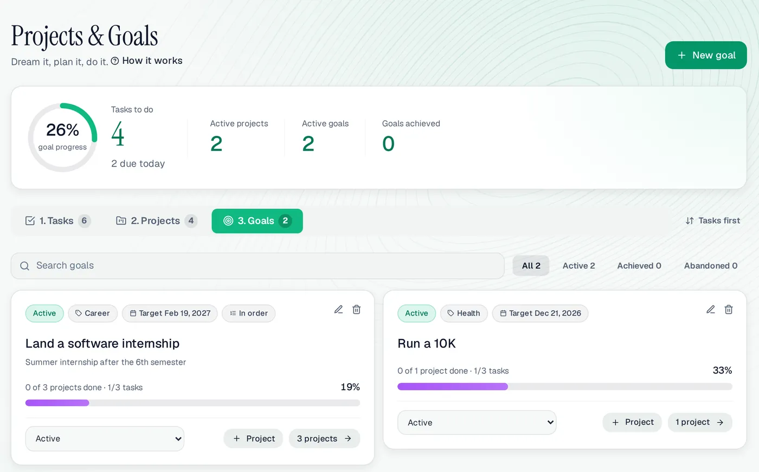759x472 pixels.
Task: Open the Run a 10K goal title
Action: 427,344
